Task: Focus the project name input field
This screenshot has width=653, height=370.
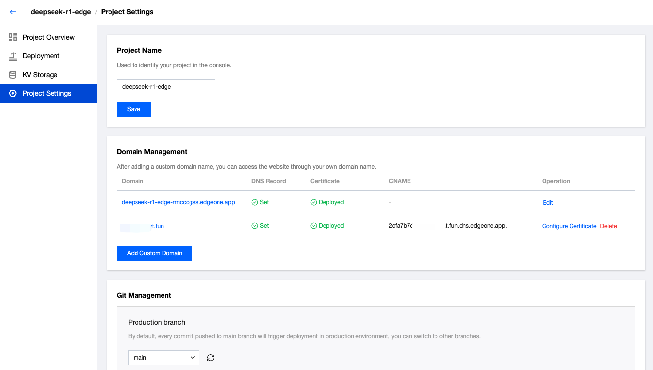Action: (166, 87)
